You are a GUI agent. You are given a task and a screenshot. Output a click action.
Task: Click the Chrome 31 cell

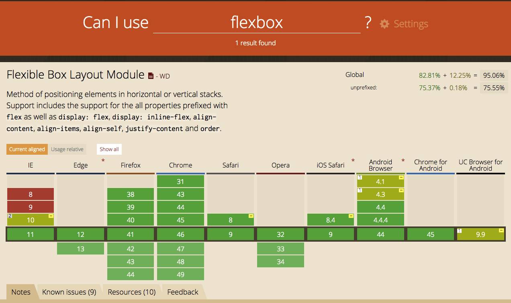(x=180, y=182)
